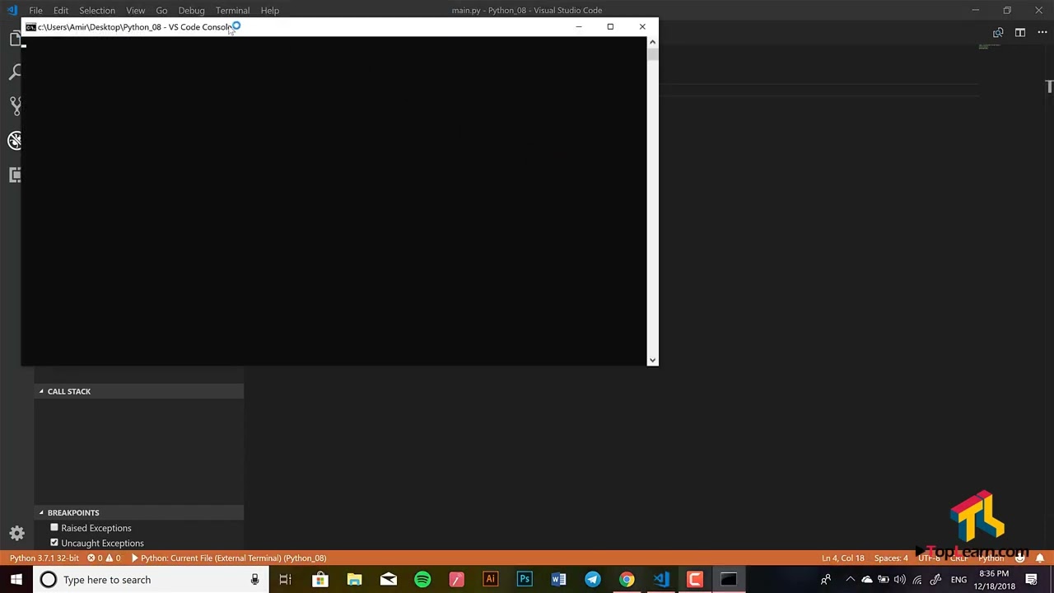The height and width of the screenshot is (593, 1054).
Task: Click the network Wi-Fi icon in the tray
Action: (917, 580)
